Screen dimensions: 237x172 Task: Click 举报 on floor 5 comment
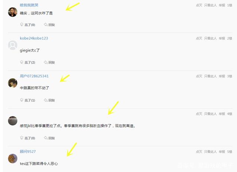coord(222,152)
